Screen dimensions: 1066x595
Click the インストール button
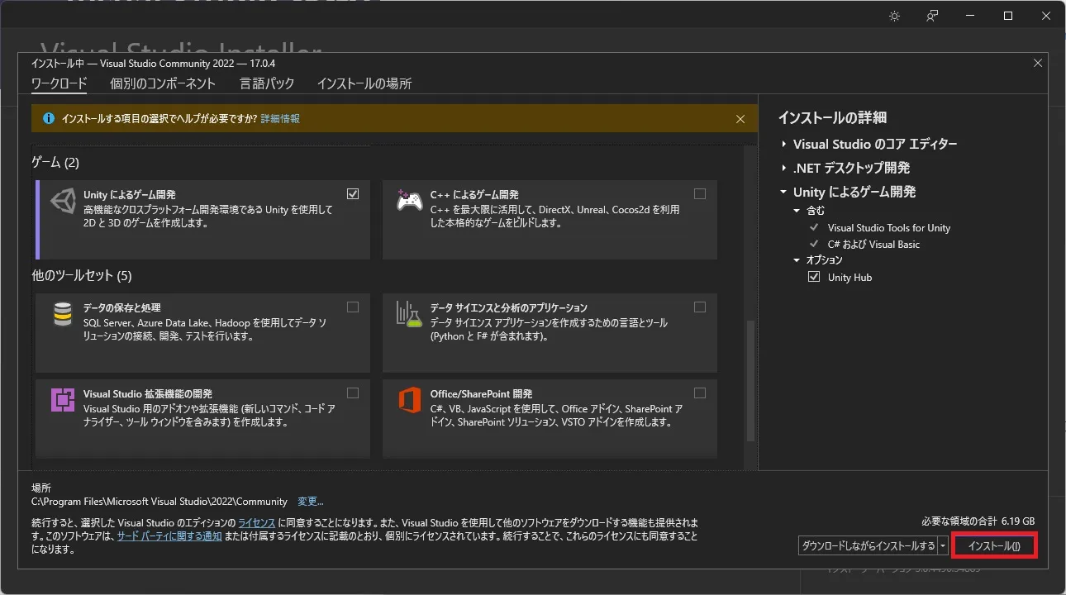(x=994, y=545)
